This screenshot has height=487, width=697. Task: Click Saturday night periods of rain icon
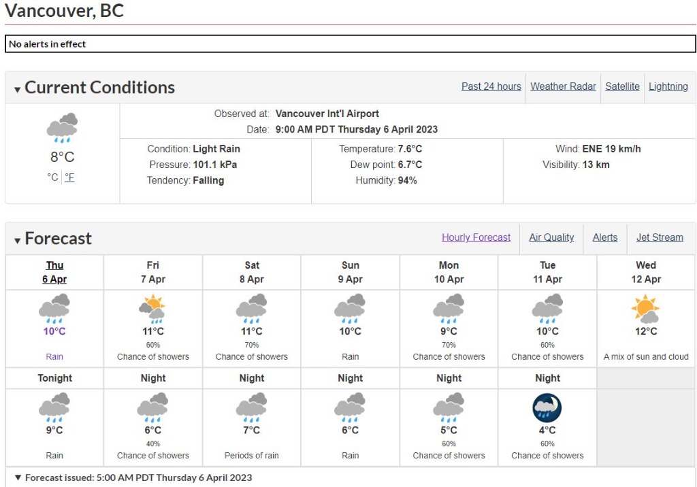click(x=252, y=407)
